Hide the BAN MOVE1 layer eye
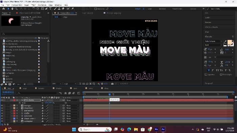Image resolution: width=237 pixels, height=133 pixels. (x=2, y=111)
